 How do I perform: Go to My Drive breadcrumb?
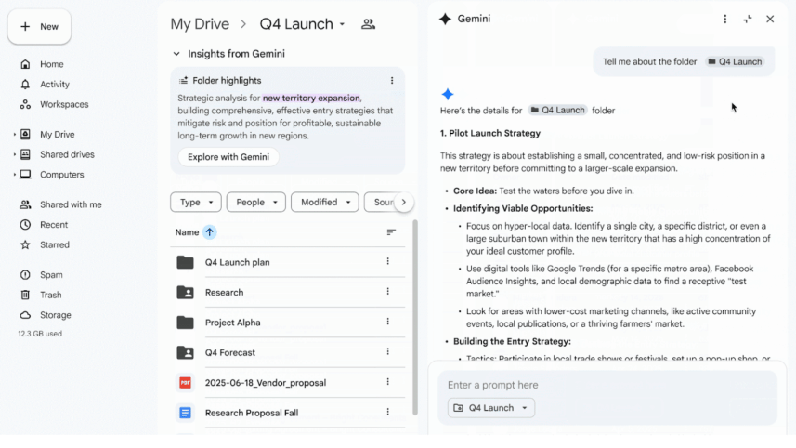pyautogui.click(x=200, y=24)
